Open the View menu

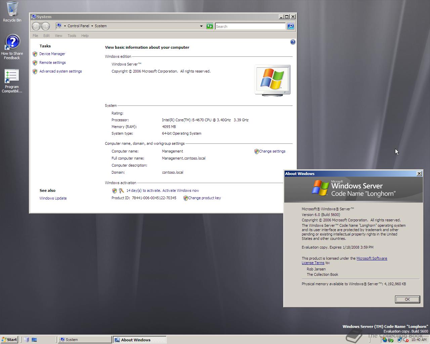pyautogui.click(x=58, y=36)
